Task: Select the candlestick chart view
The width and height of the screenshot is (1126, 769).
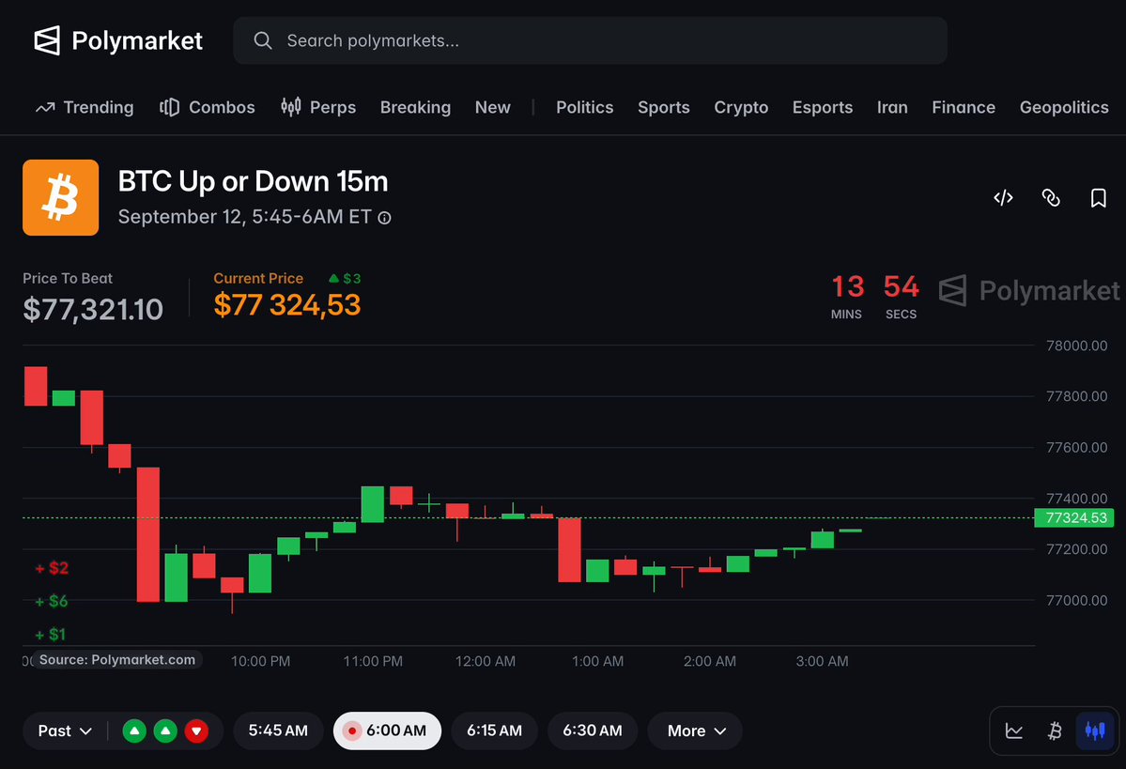Action: (1095, 731)
